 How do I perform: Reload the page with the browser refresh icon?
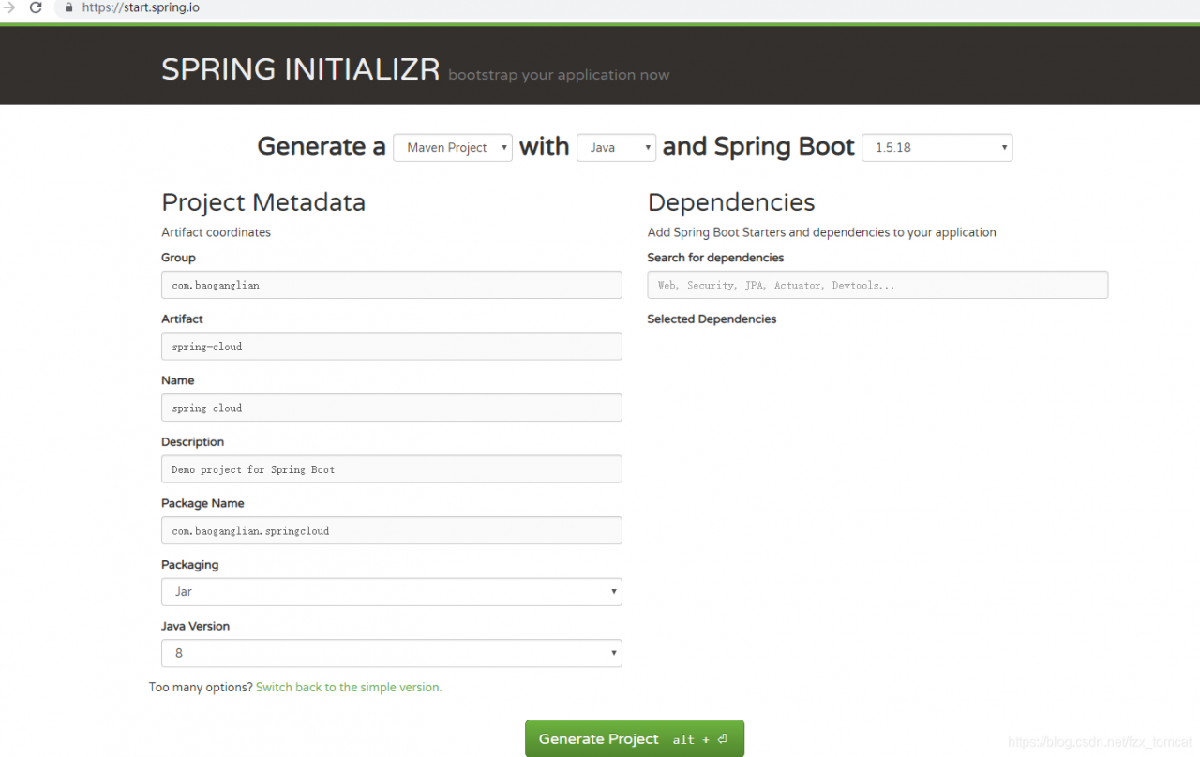(x=36, y=7)
